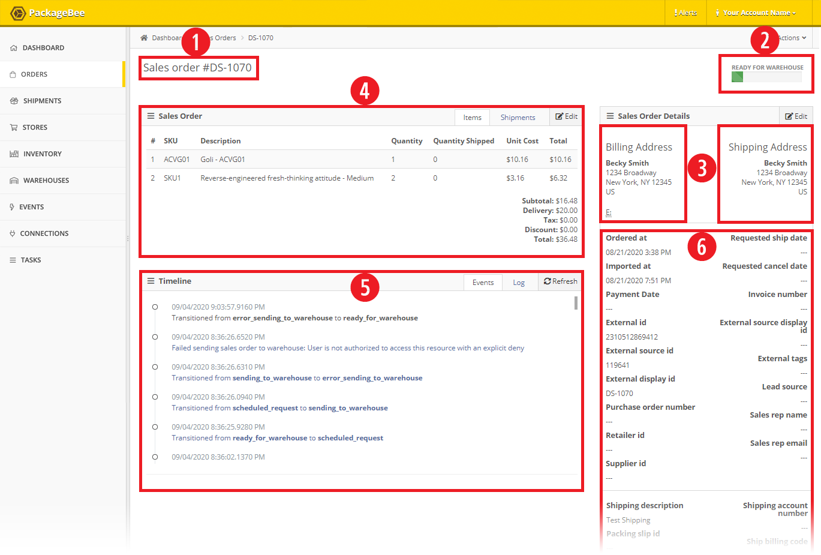Expand the Actions dropdown menu
The image size is (821, 555).
coord(792,38)
